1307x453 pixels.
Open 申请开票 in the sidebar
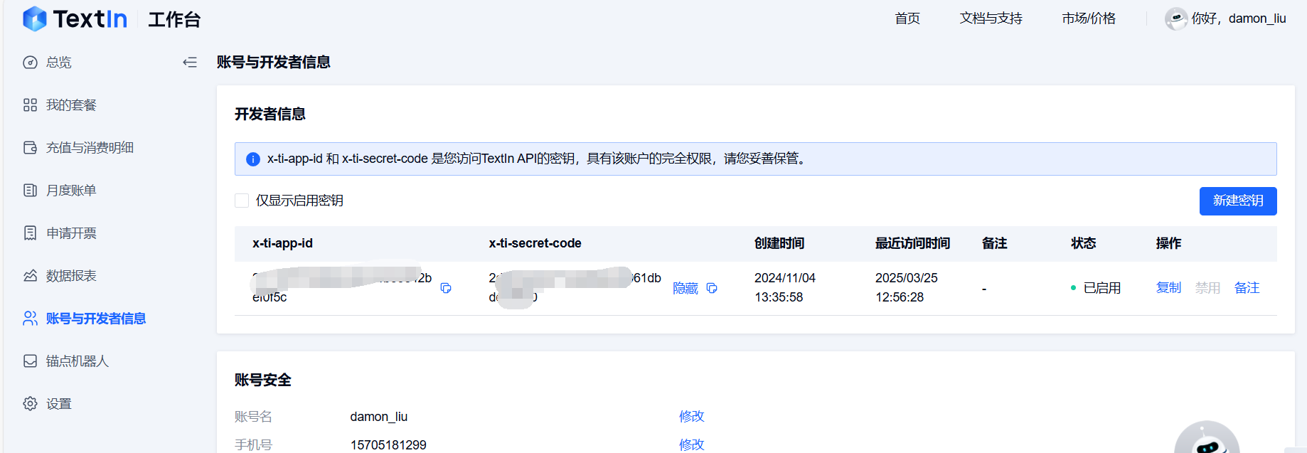tap(71, 233)
